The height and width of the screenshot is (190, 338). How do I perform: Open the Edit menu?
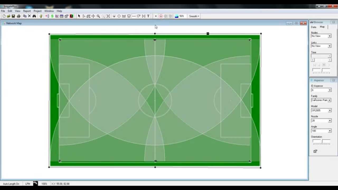click(x=10, y=11)
